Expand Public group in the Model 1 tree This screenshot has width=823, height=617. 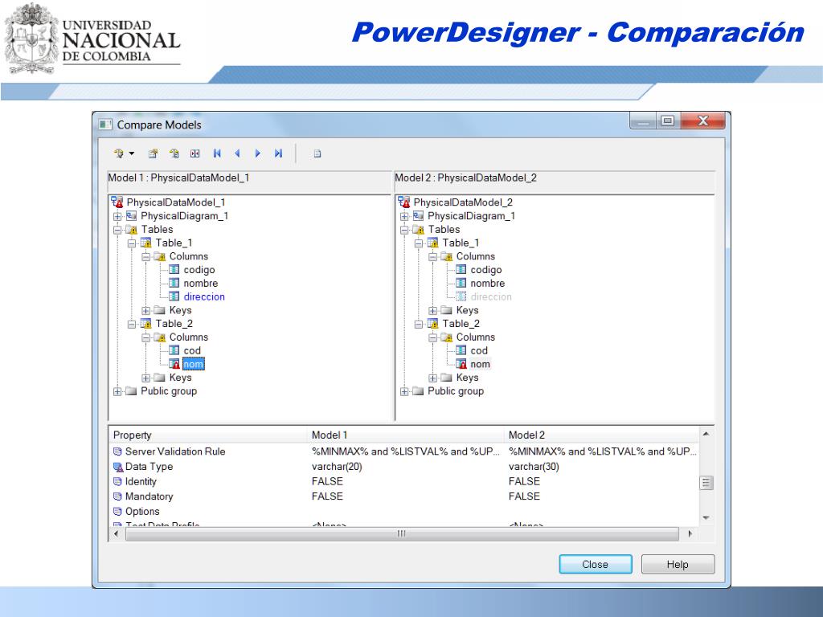[x=117, y=391]
